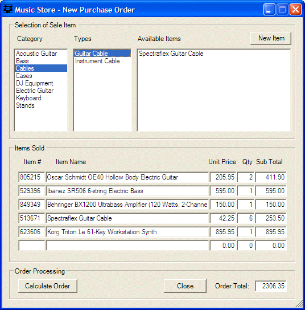Click sub total field 253.50
The width and height of the screenshot is (305, 310).
pos(271,218)
